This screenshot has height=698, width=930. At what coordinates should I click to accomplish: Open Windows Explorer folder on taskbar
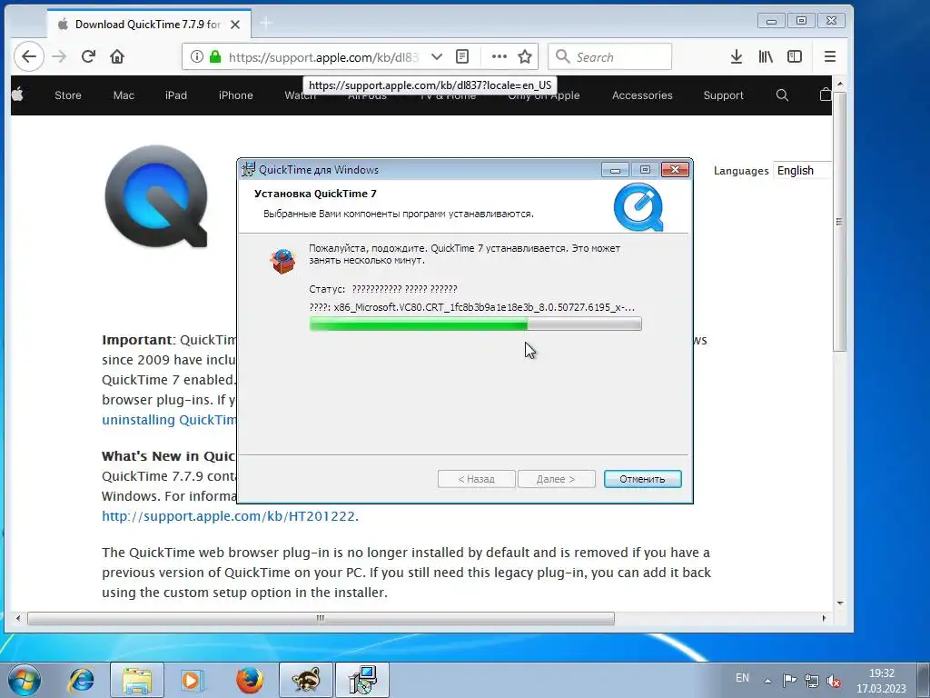(x=137, y=680)
